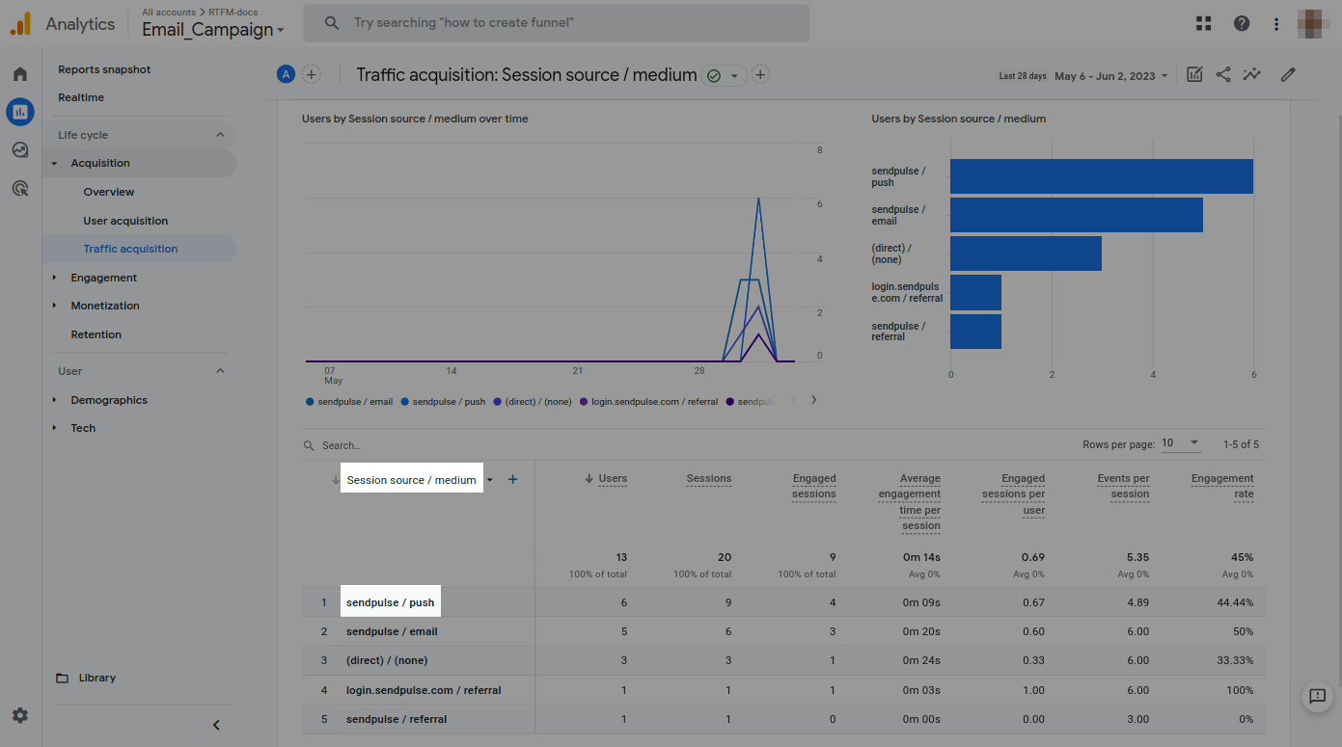Click the edit comparisons chart icon

click(1194, 75)
